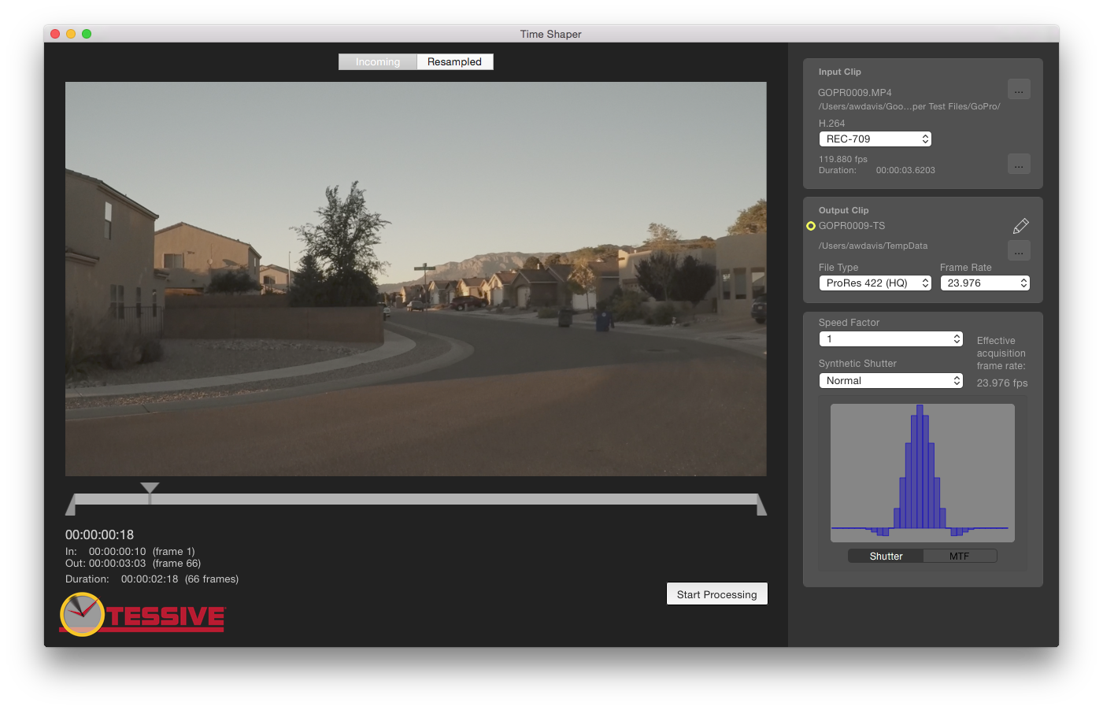Screen dimensions: 1103x710
Task: Click the pencil edit icon for output clip
Action: click(1020, 227)
